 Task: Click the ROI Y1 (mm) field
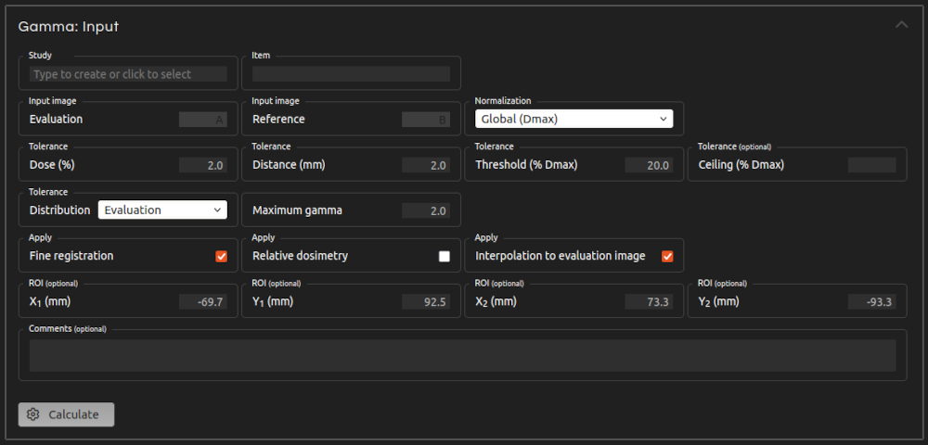click(426, 301)
